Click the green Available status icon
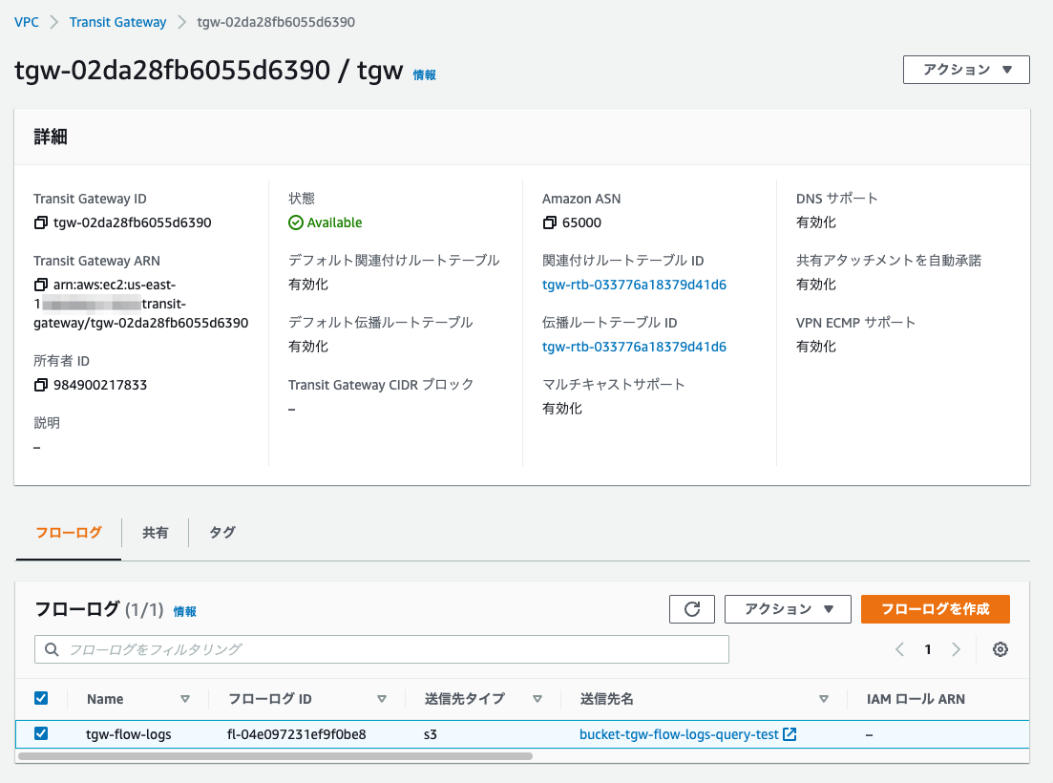This screenshot has width=1053, height=783. 296,222
